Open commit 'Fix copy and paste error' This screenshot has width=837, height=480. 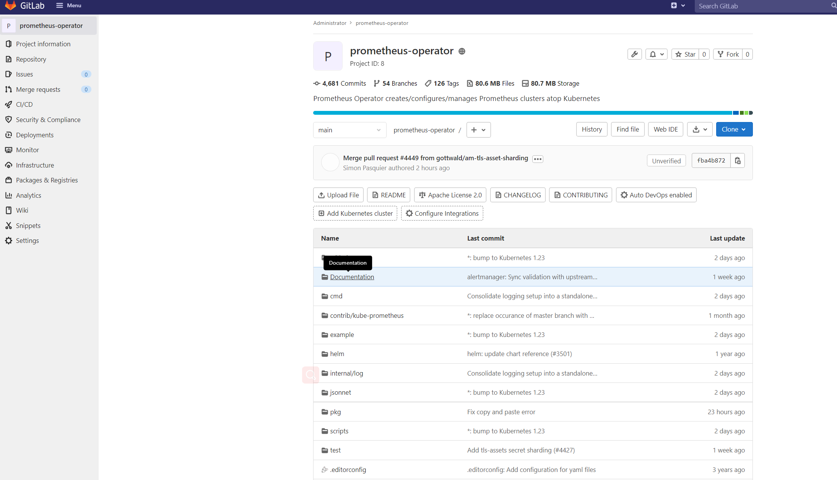click(501, 412)
